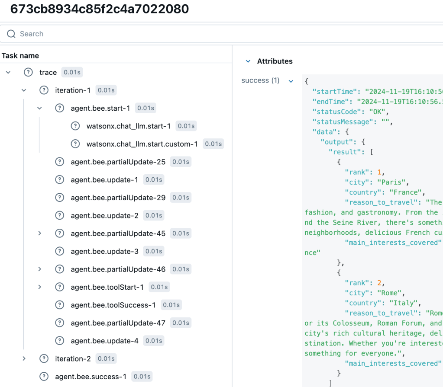443x387 pixels.
Task: Click the icon next to agent.bee.success-1
Action: [x=44, y=377]
